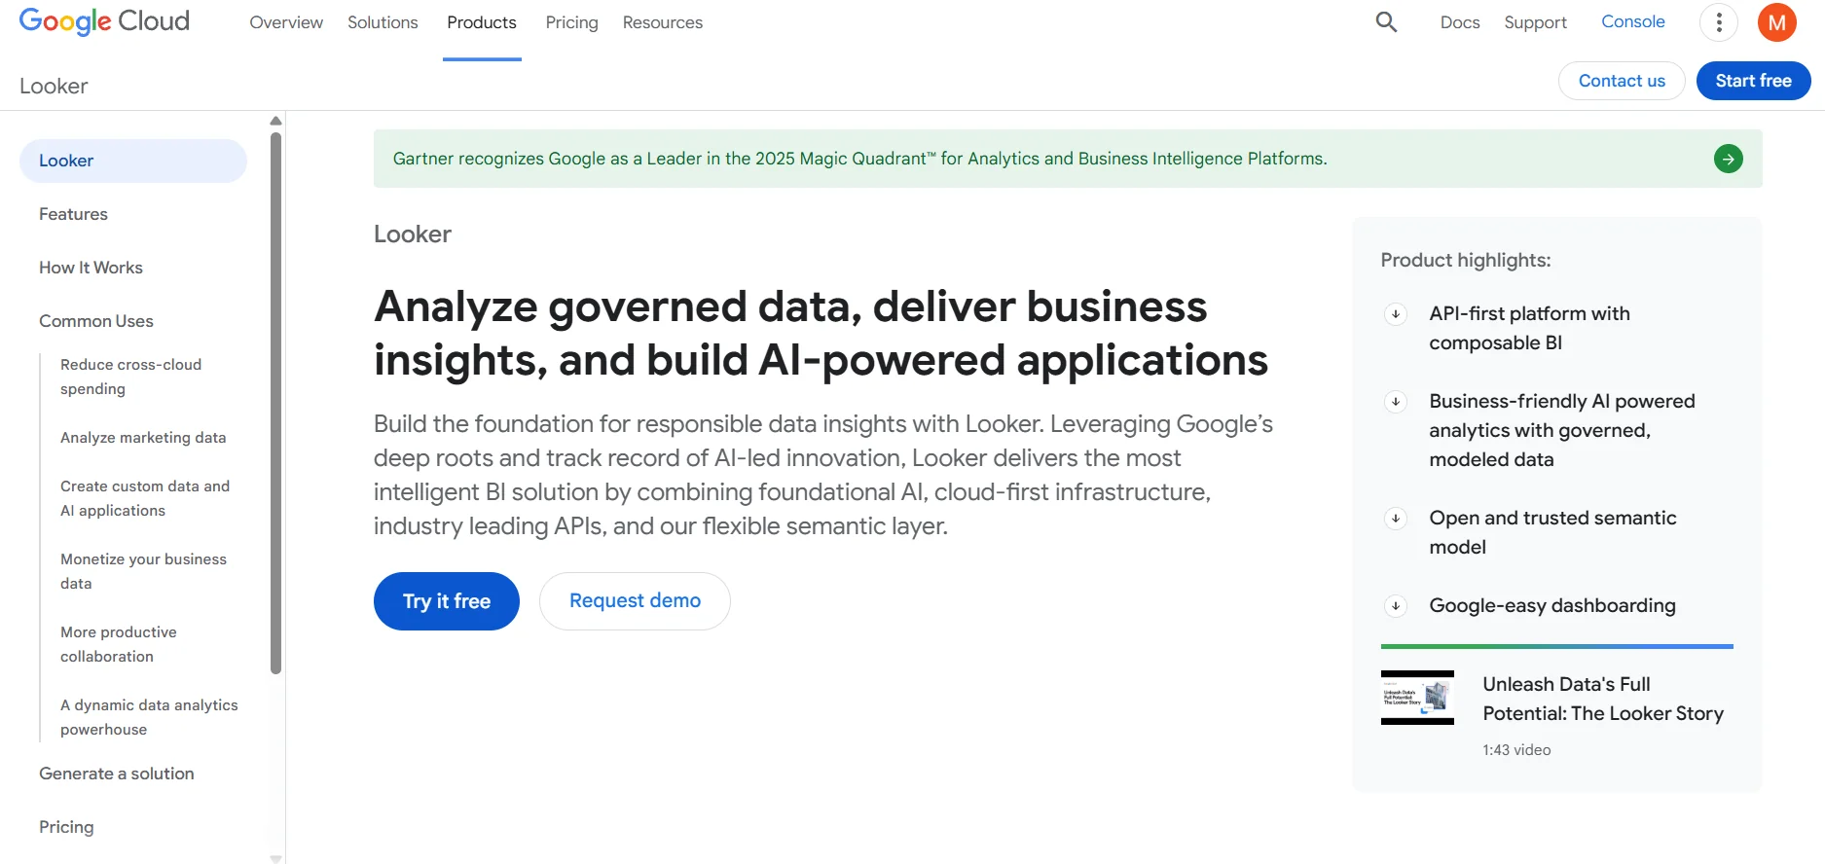The width and height of the screenshot is (1825, 864).
Task: Click the green arrow on the Gartner banner
Action: pyautogui.click(x=1729, y=159)
